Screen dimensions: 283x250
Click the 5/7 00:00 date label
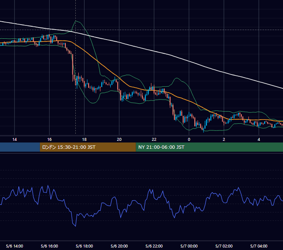189,246
